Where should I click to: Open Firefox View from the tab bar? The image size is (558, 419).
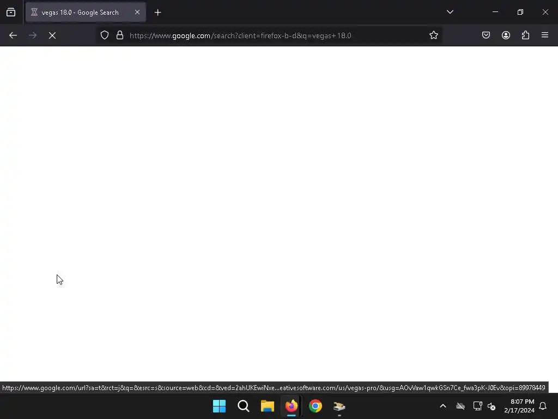(11, 12)
